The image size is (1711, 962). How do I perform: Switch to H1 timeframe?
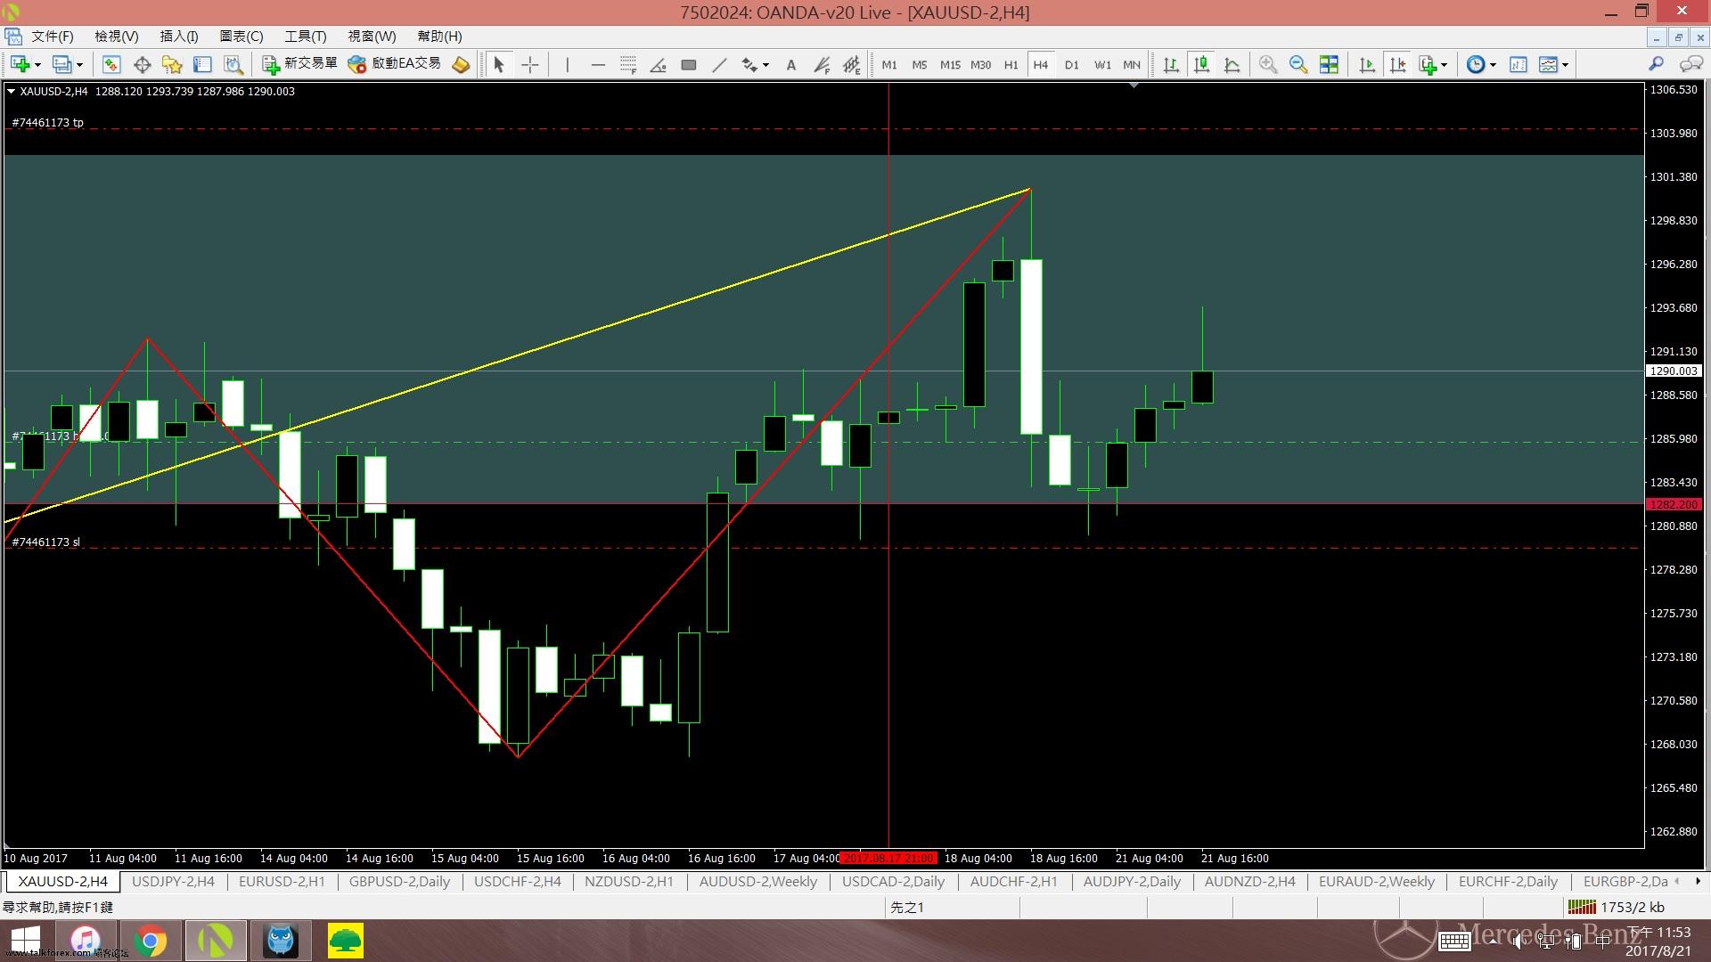[x=1011, y=64]
